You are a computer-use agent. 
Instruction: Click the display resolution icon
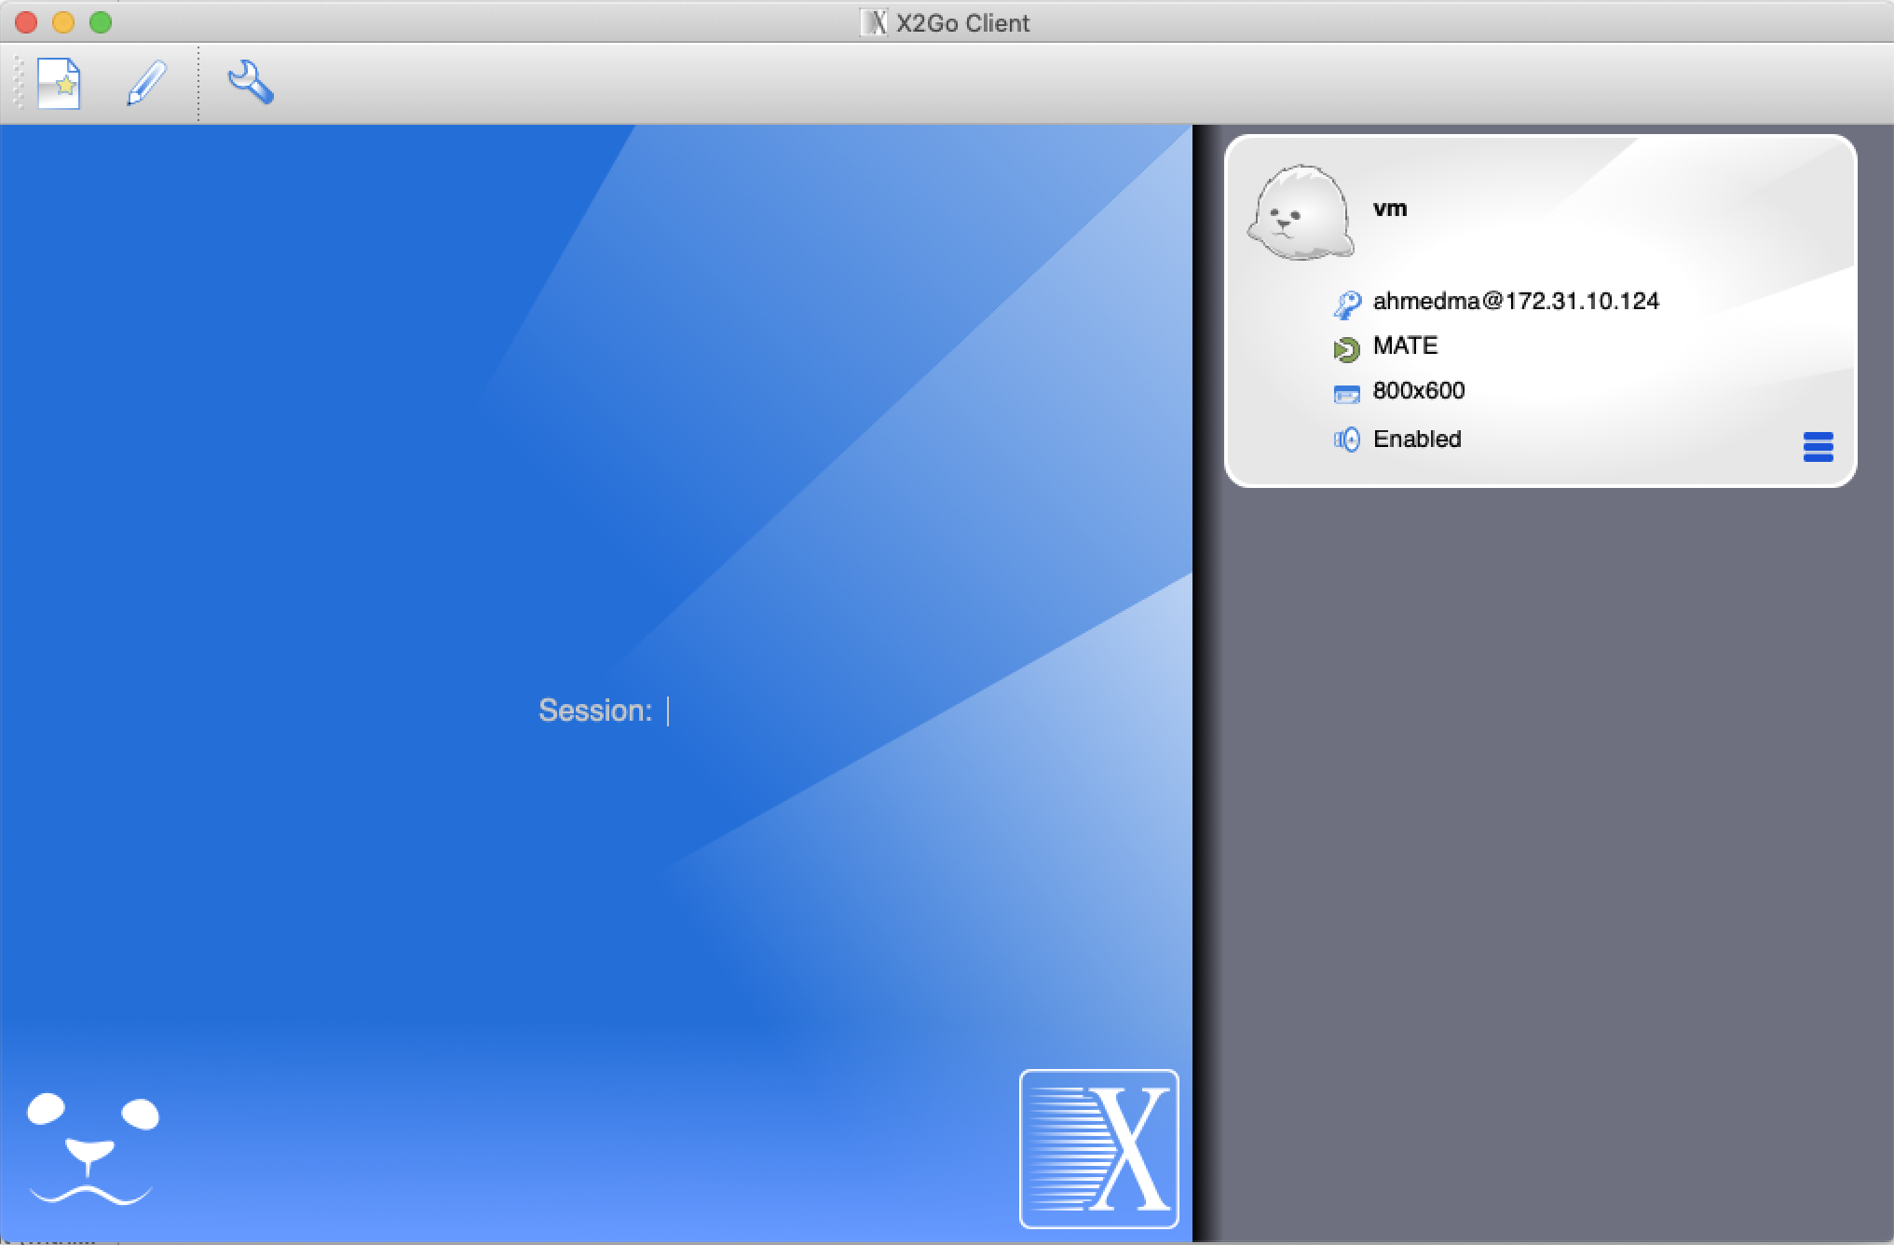click(1346, 394)
